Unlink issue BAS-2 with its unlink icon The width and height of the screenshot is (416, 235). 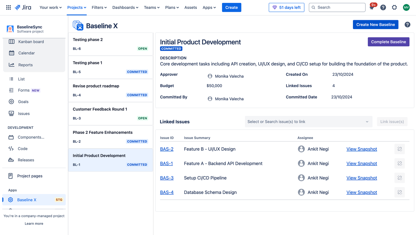click(400, 149)
